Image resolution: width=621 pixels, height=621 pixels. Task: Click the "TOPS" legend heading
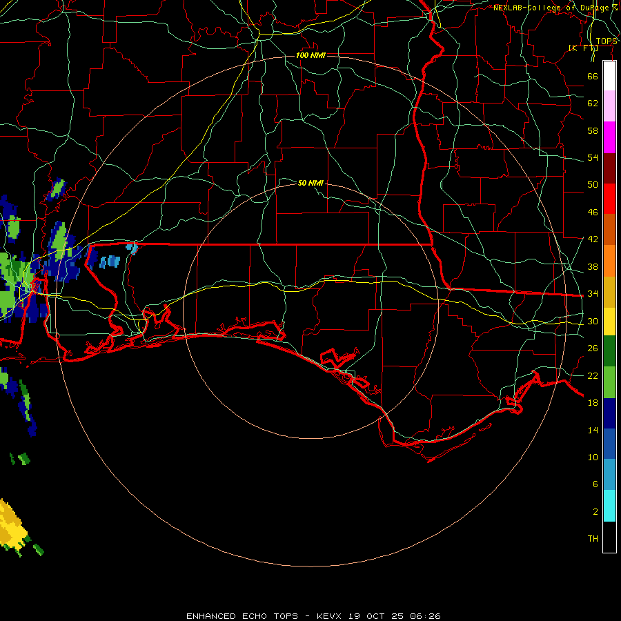point(607,41)
